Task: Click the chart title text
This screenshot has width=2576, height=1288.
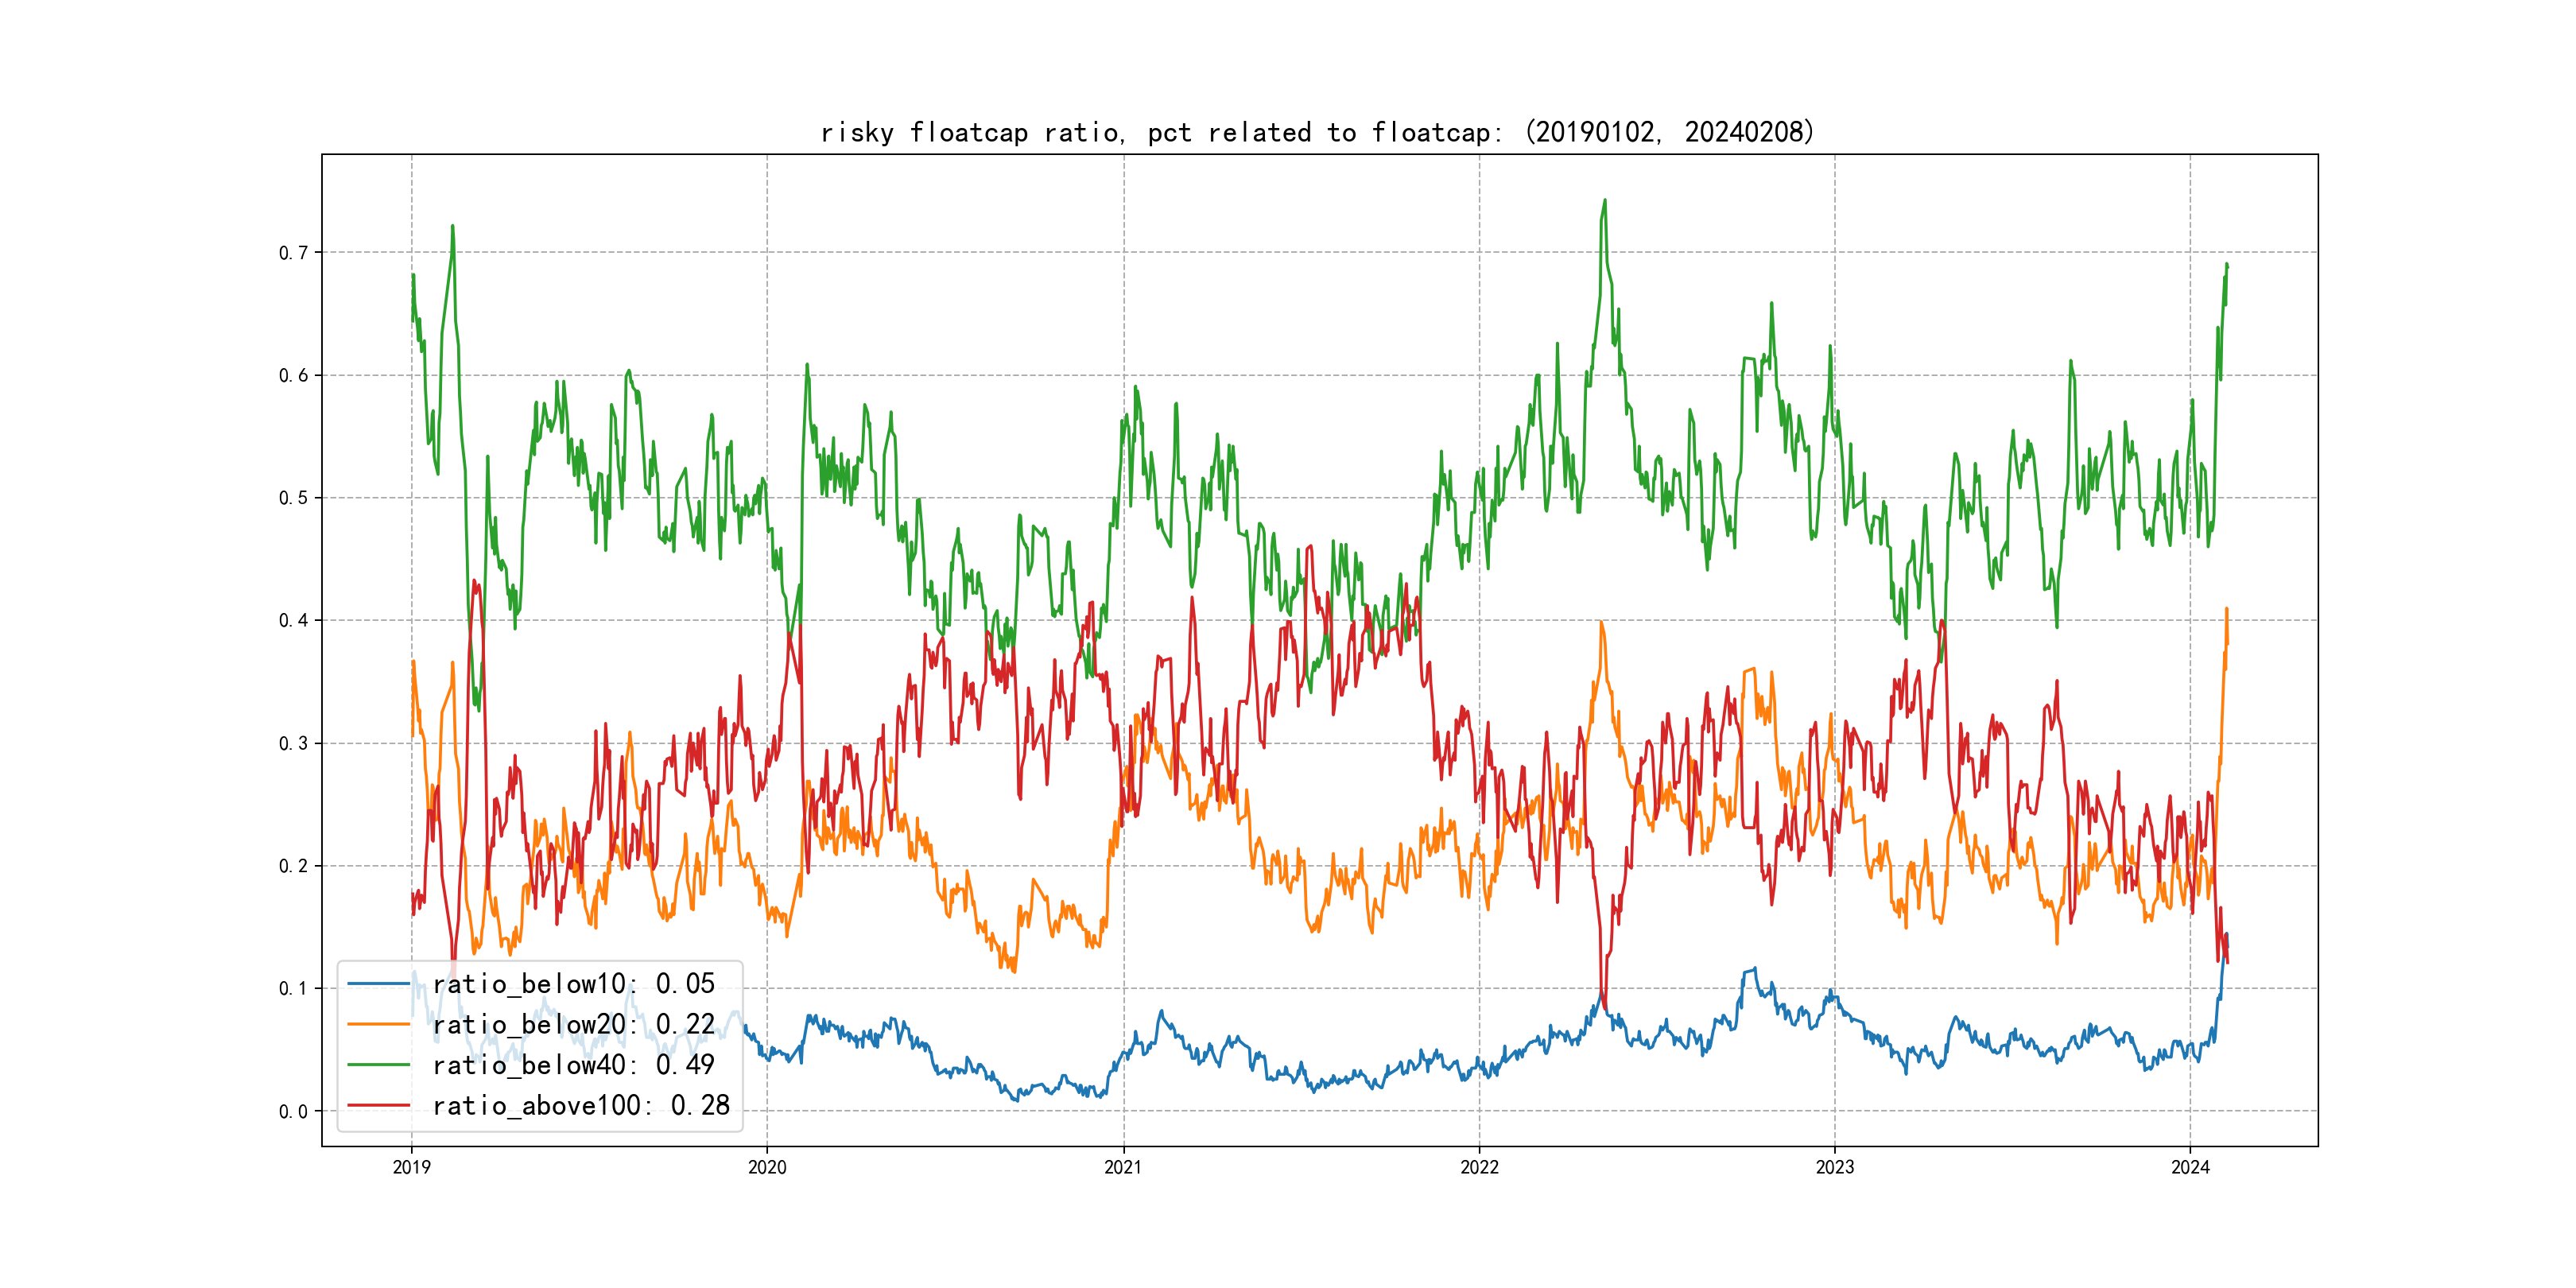Action: pyautogui.click(x=1317, y=132)
